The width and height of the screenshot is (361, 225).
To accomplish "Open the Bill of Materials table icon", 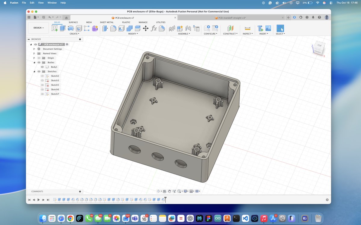I will point(196,28).
